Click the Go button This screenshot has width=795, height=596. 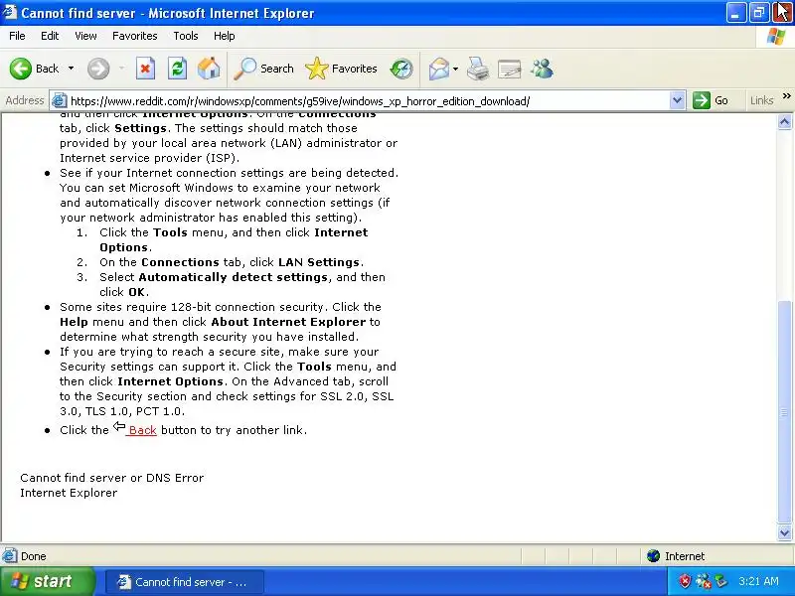pos(711,100)
